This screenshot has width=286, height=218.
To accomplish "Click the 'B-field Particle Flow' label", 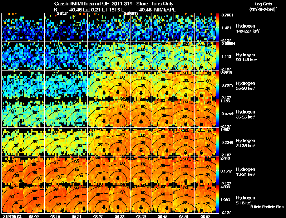I will [267, 207].
